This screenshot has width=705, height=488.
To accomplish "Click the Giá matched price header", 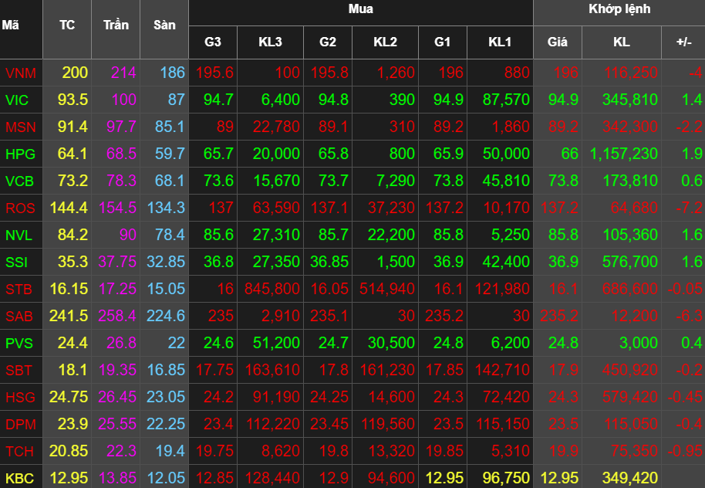I will click(x=558, y=42).
